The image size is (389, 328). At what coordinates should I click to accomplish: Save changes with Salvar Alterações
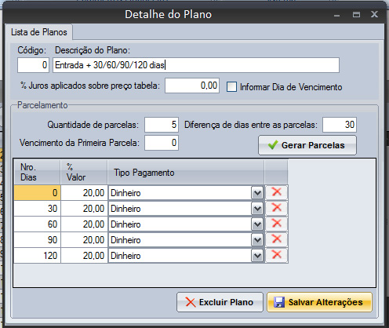tap(319, 302)
